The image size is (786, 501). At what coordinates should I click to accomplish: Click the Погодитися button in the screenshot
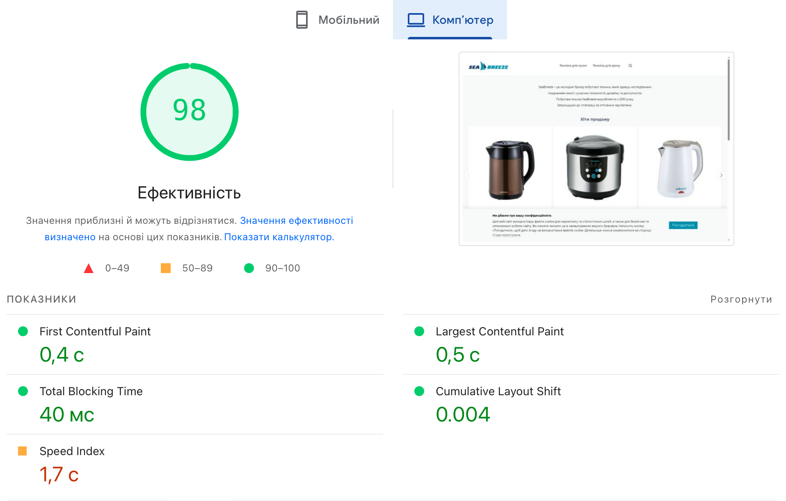[x=683, y=225]
